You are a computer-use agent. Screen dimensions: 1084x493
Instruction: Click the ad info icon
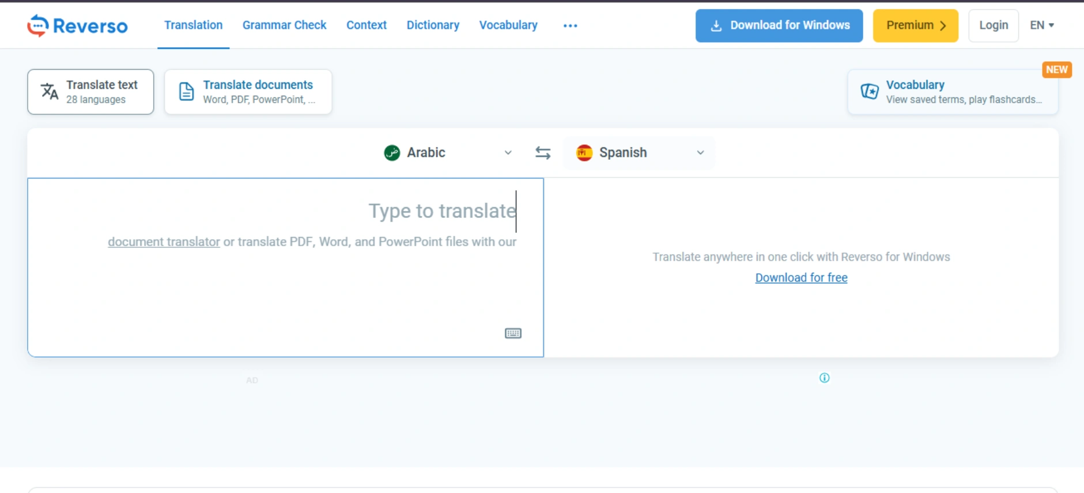pyautogui.click(x=825, y=378)
